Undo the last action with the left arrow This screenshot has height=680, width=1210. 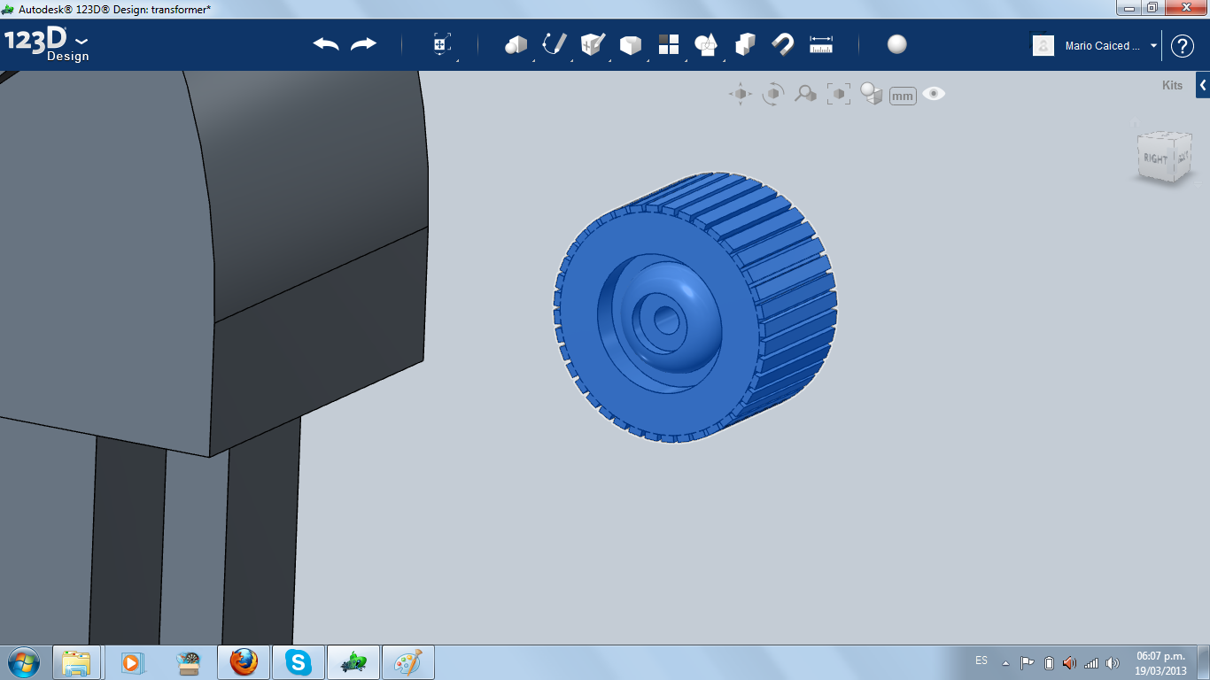[x=326, y=44]
